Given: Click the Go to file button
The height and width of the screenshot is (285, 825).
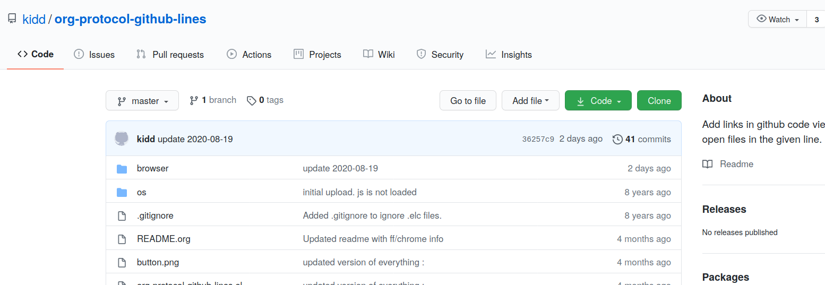Looking at the screenshot, I should (x=468, y=101).
